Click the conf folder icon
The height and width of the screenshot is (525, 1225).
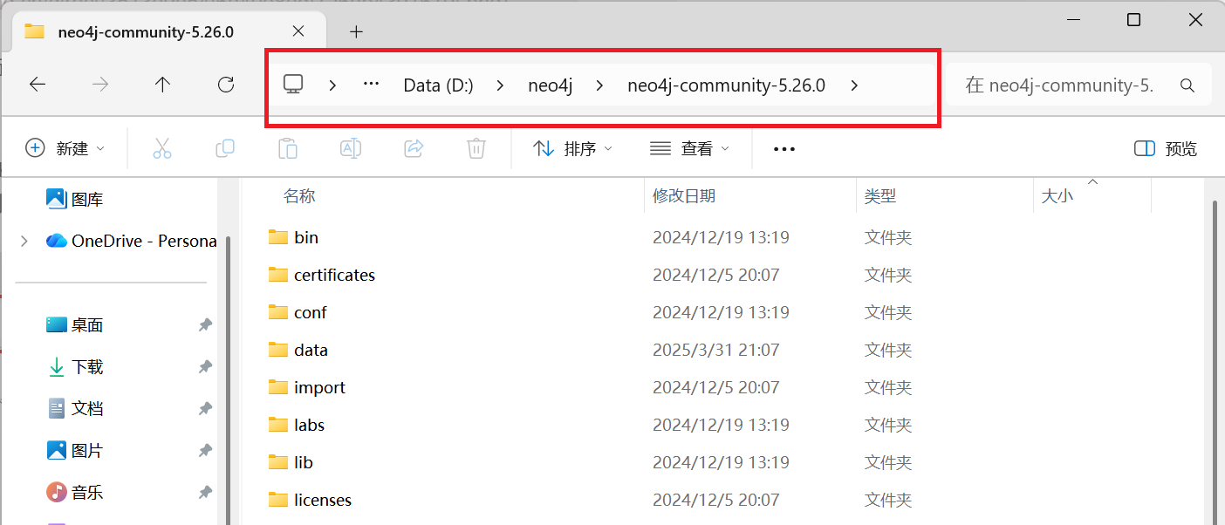pyautogui.click(x=278, y=312)
